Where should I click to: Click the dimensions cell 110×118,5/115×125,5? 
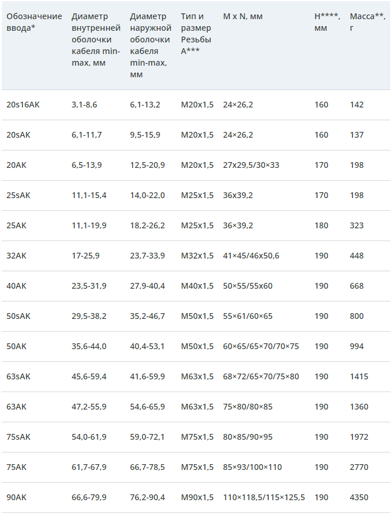pyautogui.click(x=264, y=497)
